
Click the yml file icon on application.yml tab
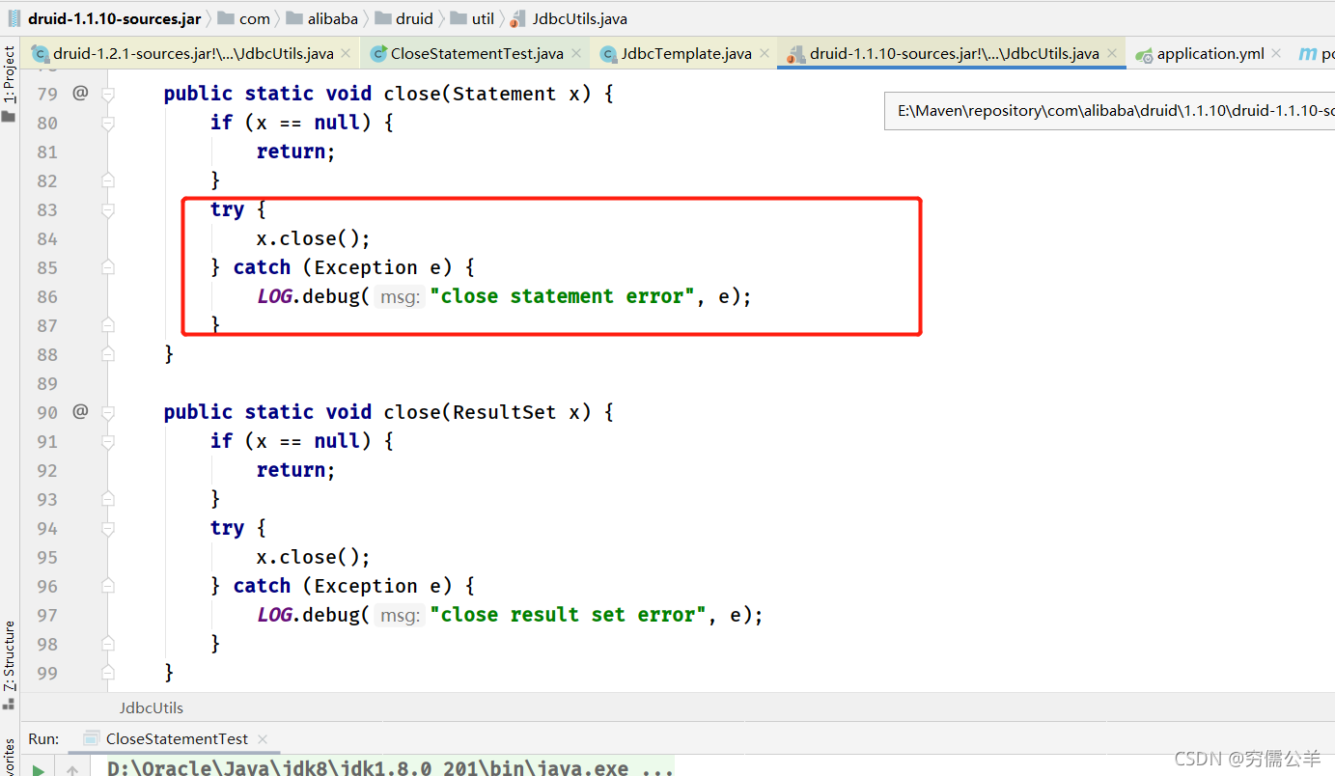[1144, 55]
